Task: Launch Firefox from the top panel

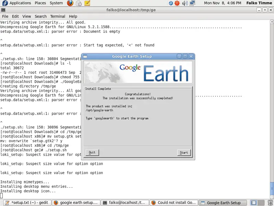Action: pyautogui.click(x=70, y=3)
